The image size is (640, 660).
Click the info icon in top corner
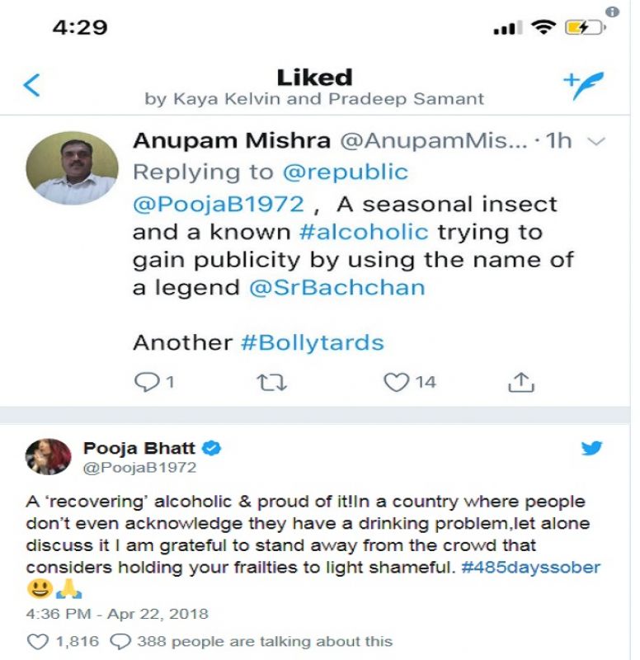612,12
